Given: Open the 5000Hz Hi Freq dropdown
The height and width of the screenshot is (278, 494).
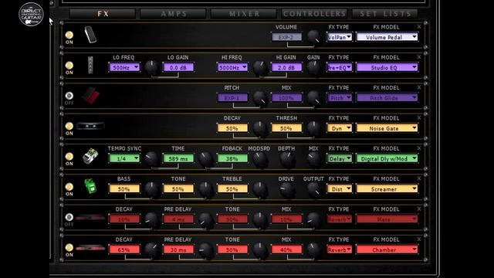Looking at the screenshot, I should pyautogui.click(x=232, y=67).
